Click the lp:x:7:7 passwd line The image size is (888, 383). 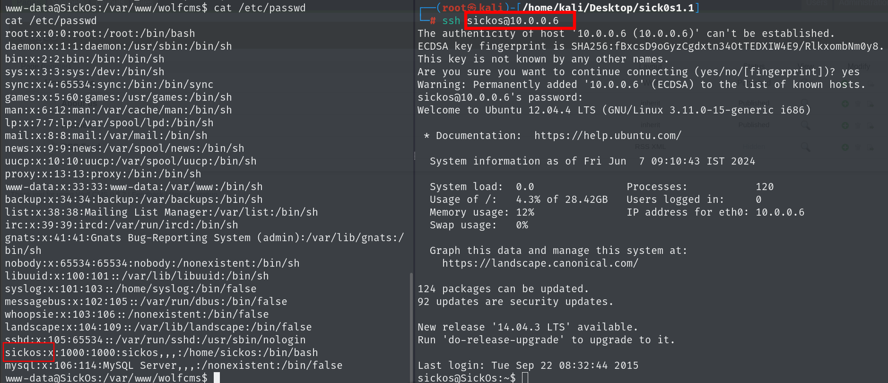(109, 123)
